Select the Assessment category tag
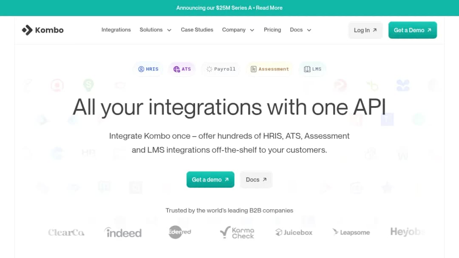This screenshot has width=459, height=258. tap(270, 69)
